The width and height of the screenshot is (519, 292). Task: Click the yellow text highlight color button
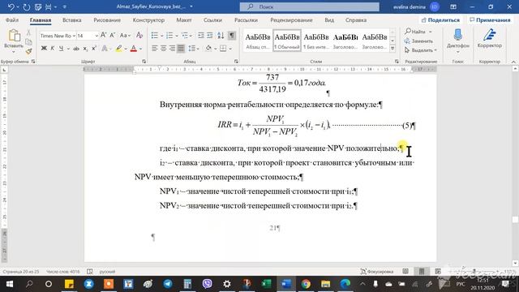pos(119,49)
